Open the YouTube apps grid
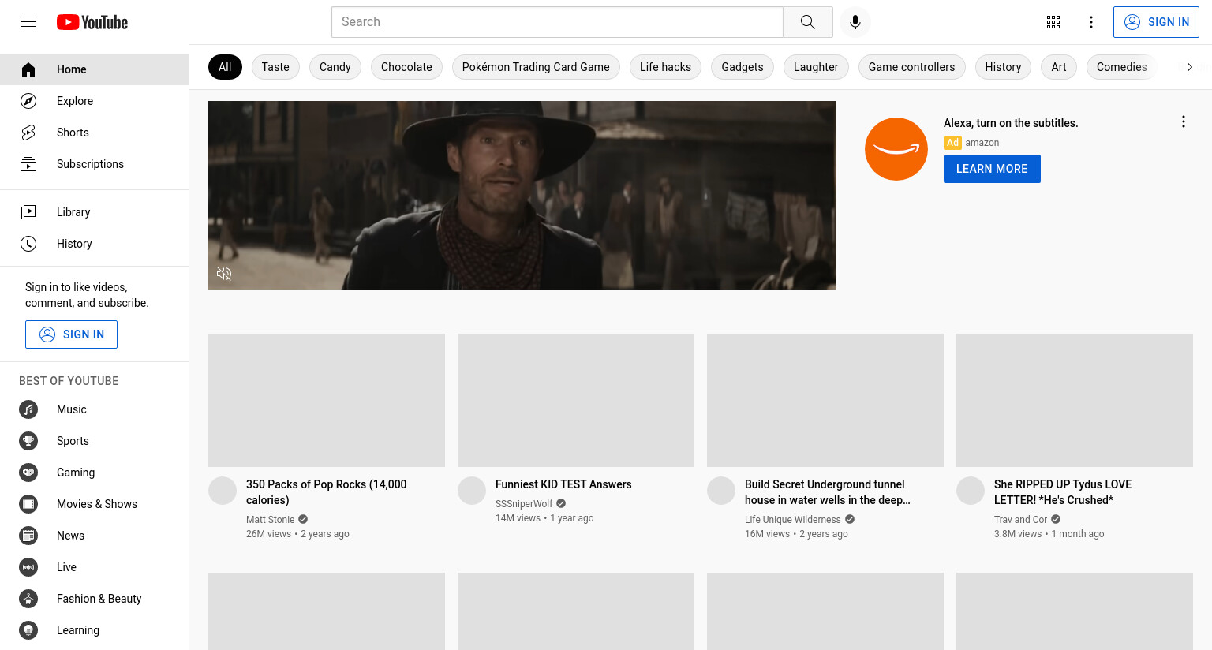Viewport: 1212px width, 650px height. tap(1053, 22)
